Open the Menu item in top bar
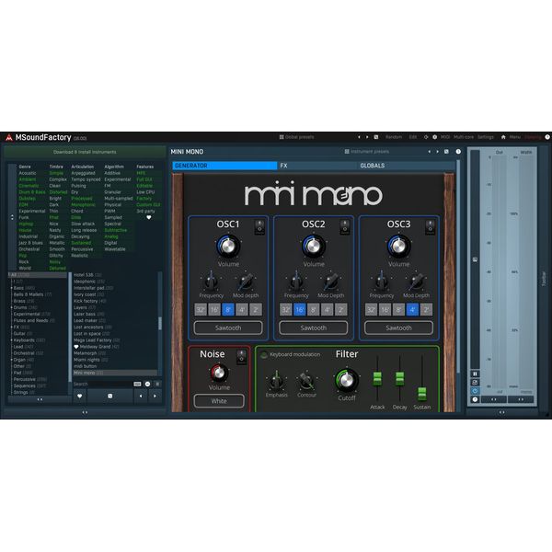The image size is (552, 552). coord(514,137)
